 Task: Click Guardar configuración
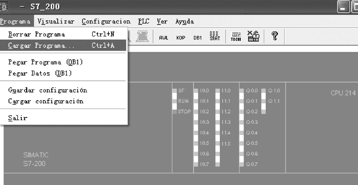coord(48,90)
